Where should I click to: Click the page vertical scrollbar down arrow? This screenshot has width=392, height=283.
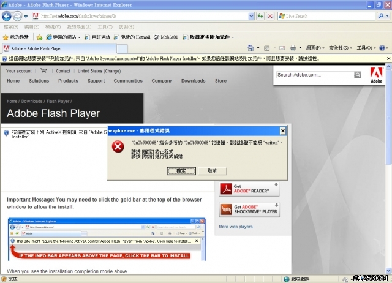[x=388, y=270]
